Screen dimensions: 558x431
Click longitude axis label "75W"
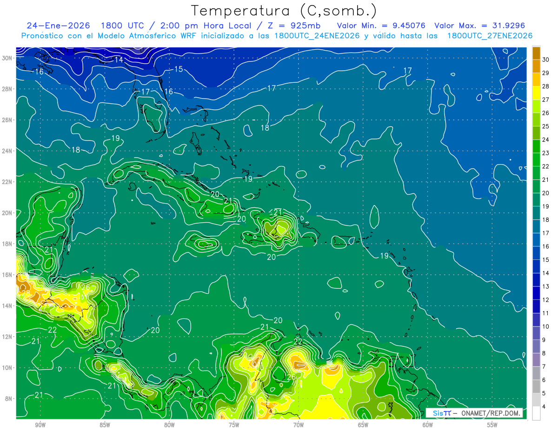(234, 425)
